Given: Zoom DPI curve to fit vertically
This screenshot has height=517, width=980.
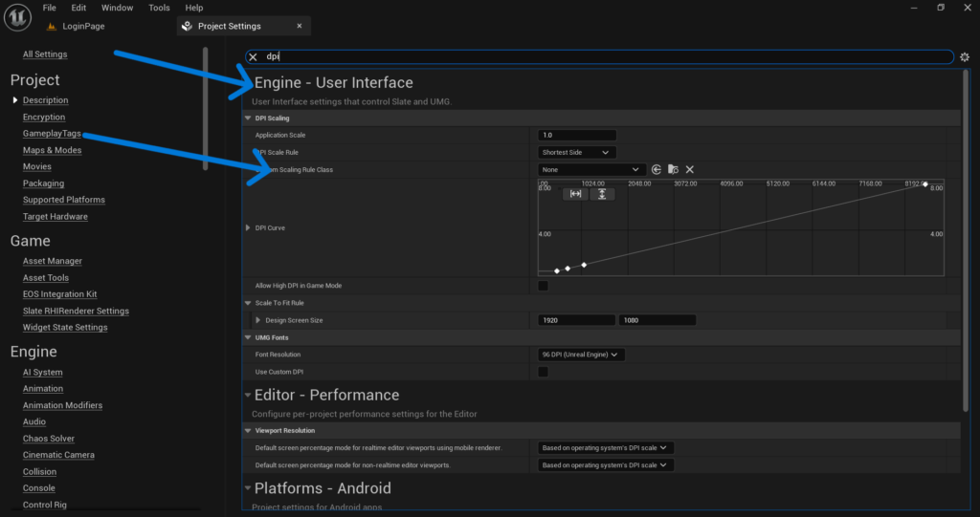Looking at the screenshot, I should tap(602, 194).
